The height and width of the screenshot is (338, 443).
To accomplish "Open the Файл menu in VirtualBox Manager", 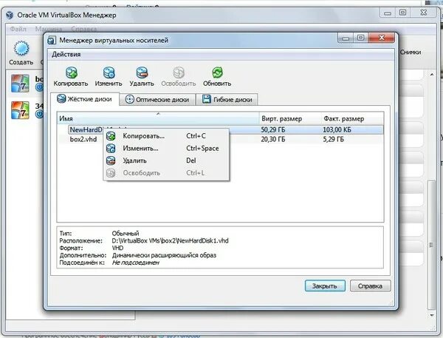I will pyautogui.click(x=18, y=29).
